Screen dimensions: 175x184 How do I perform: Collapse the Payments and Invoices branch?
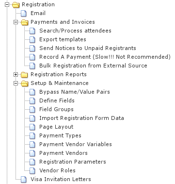coord(16,22)
